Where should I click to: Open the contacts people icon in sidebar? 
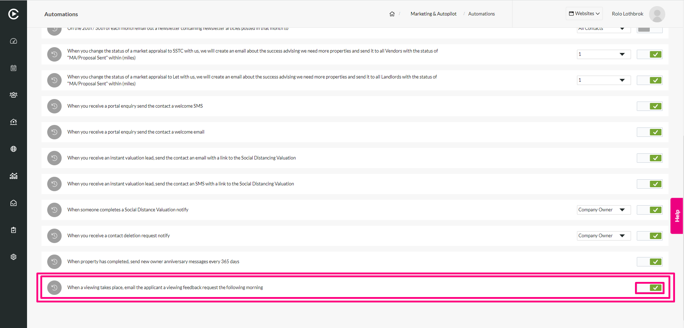(x=13, y=95)
